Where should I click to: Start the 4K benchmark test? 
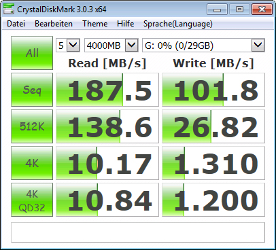tap(32, 163)
